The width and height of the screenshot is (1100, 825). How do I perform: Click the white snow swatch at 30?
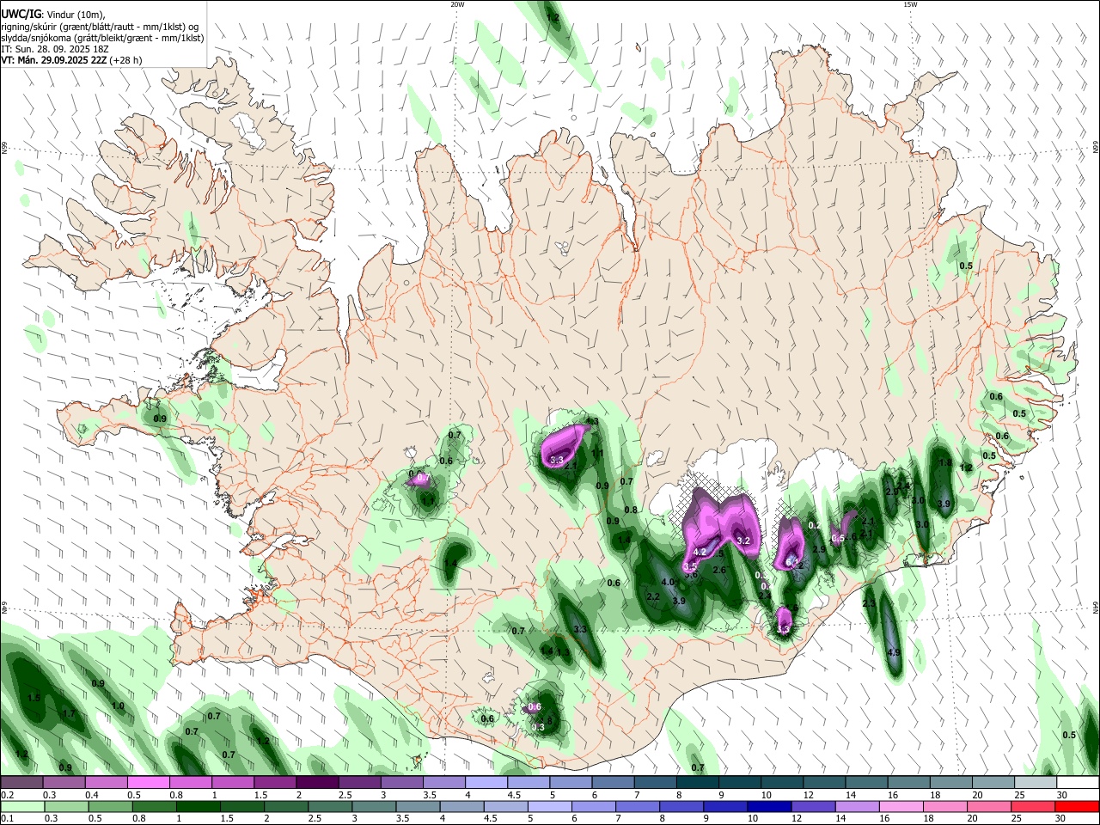[x=1077, y=783]
